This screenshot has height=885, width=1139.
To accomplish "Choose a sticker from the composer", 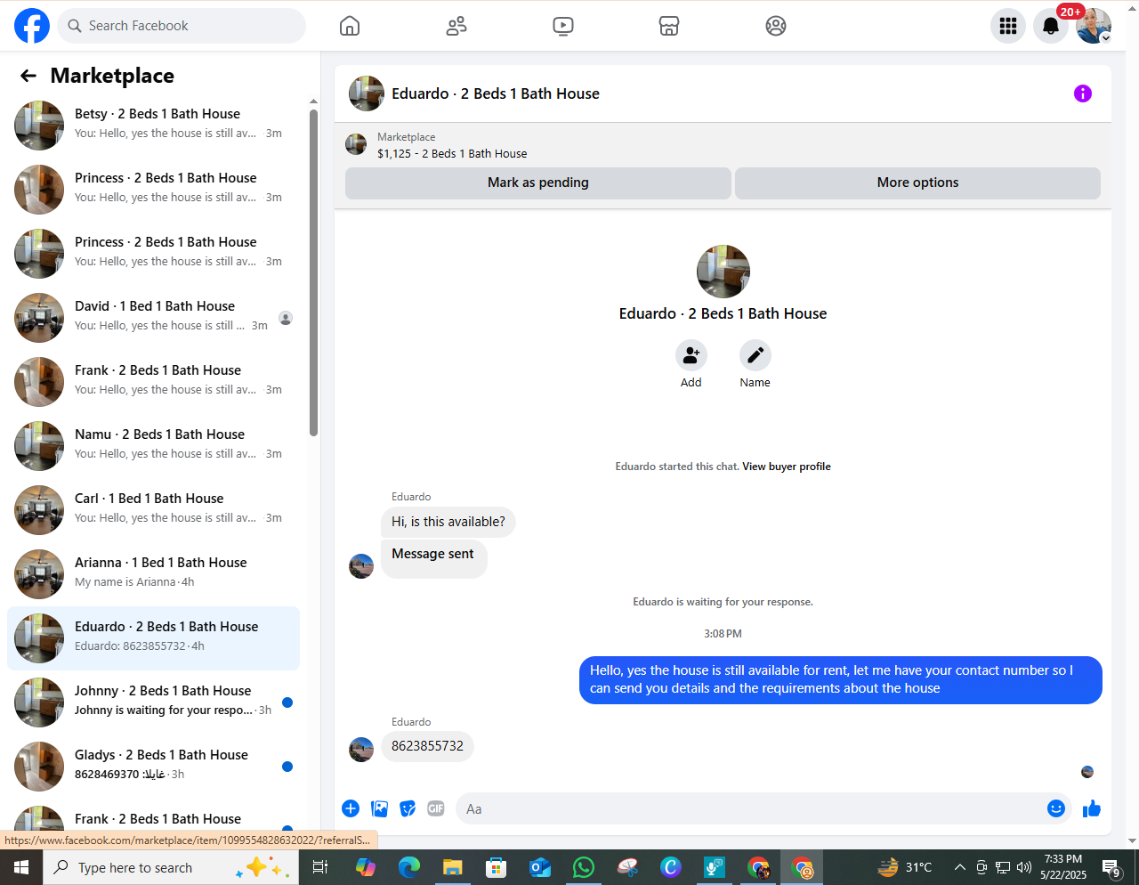I will pos(408,808).
